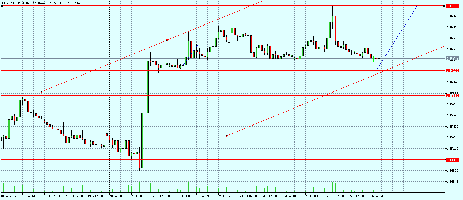The image size is (463, 200).
Task: Click the 18 Jul 2017 date label
Action: click(8, 196)
